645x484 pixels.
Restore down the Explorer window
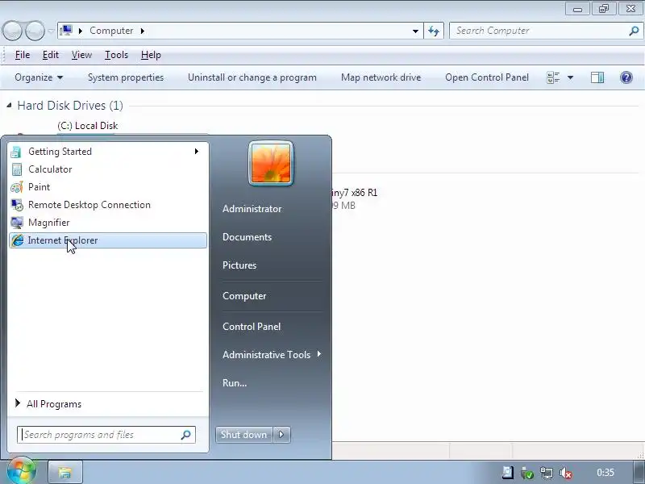coord(603,9)
